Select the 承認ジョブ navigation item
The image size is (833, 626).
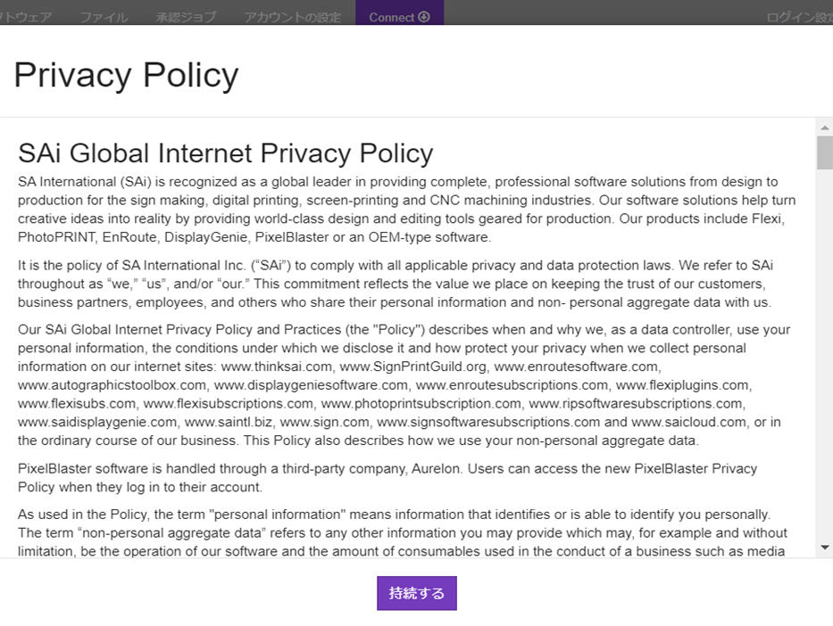(x=186, y=17)
